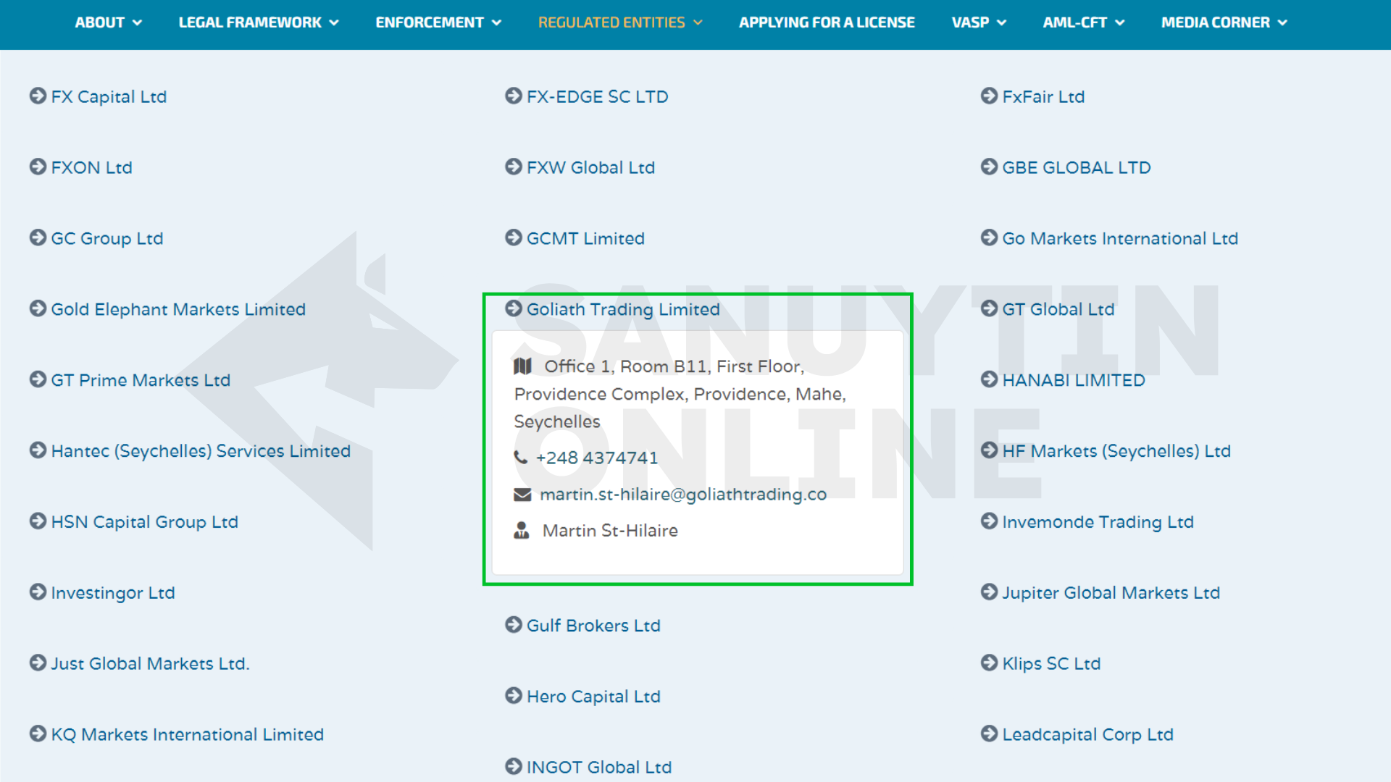Click arrow icon beside GCMT Limited
The image size is (1391, 782).
tap(514, 237)
